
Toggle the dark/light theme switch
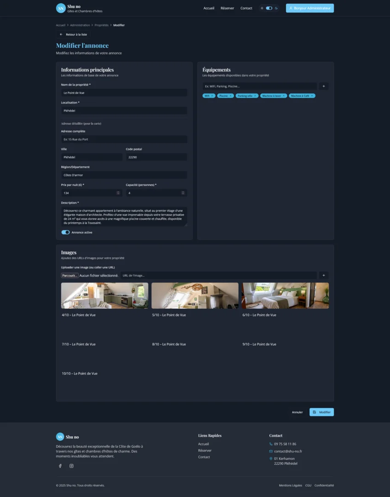(x=269, y=8)
